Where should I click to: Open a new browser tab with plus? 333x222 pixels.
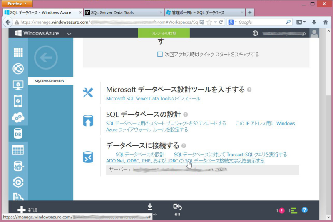[250, 12]
